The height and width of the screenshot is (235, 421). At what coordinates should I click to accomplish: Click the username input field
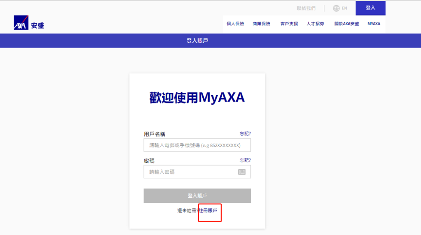(197, 144)
